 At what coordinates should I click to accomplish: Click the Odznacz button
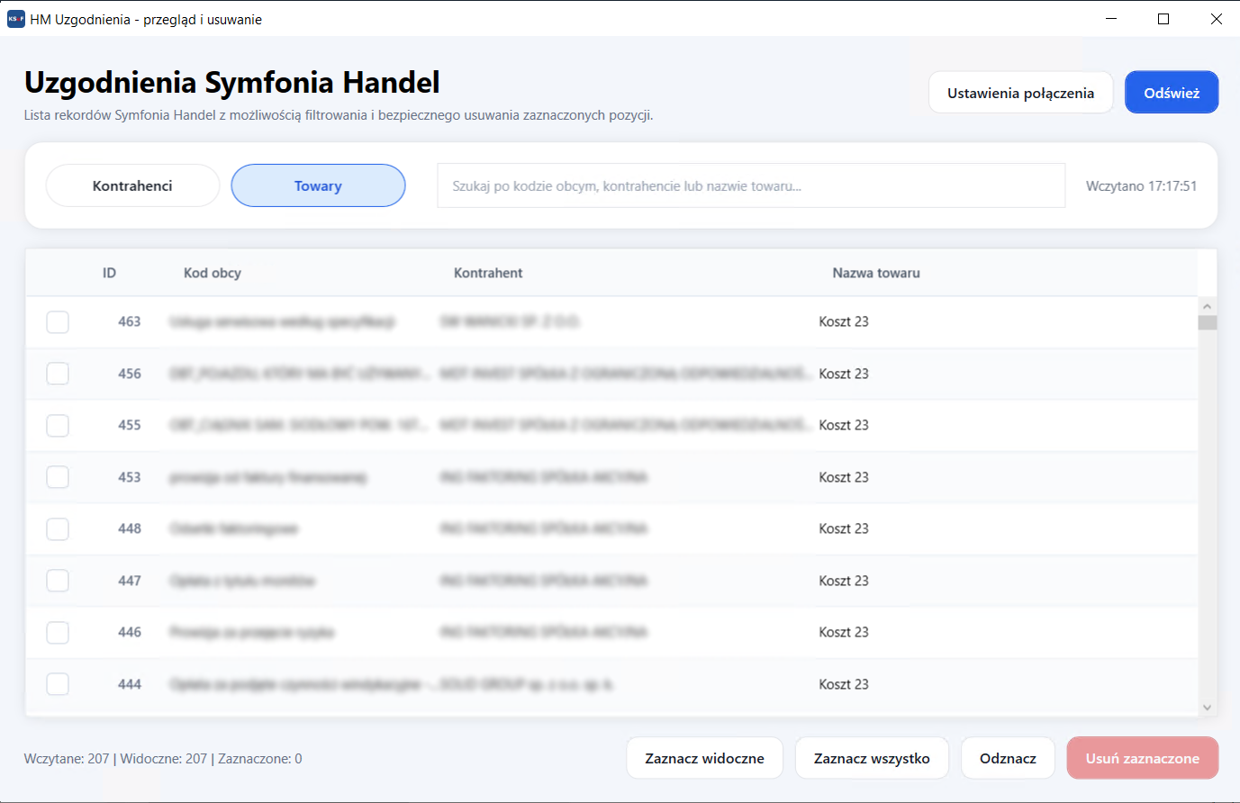1009,758
